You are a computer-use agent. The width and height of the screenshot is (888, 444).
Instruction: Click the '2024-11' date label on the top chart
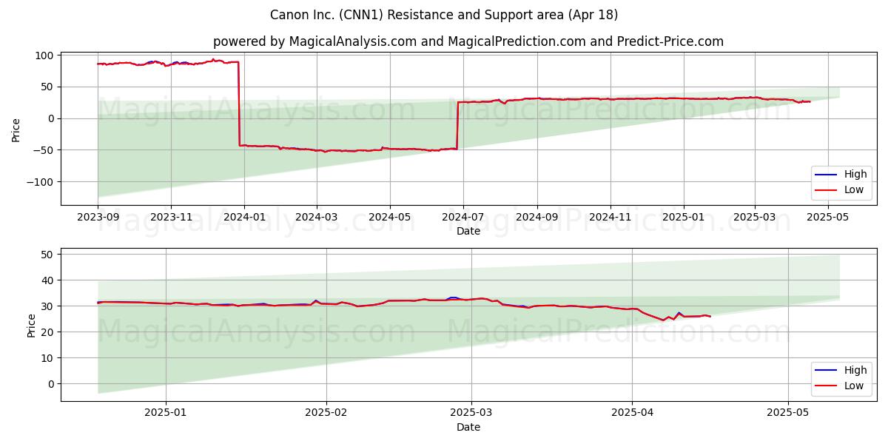610,218
